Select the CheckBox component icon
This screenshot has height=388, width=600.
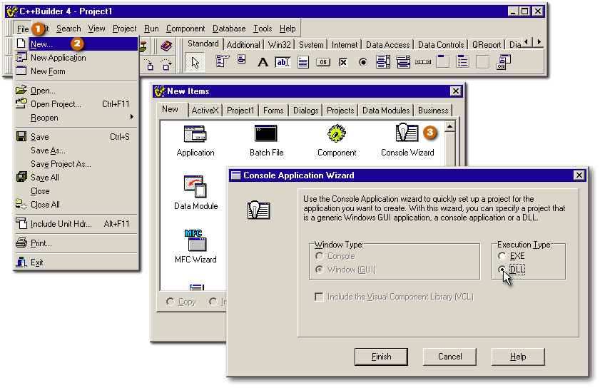pyautogui.click(x=343, y=62)
